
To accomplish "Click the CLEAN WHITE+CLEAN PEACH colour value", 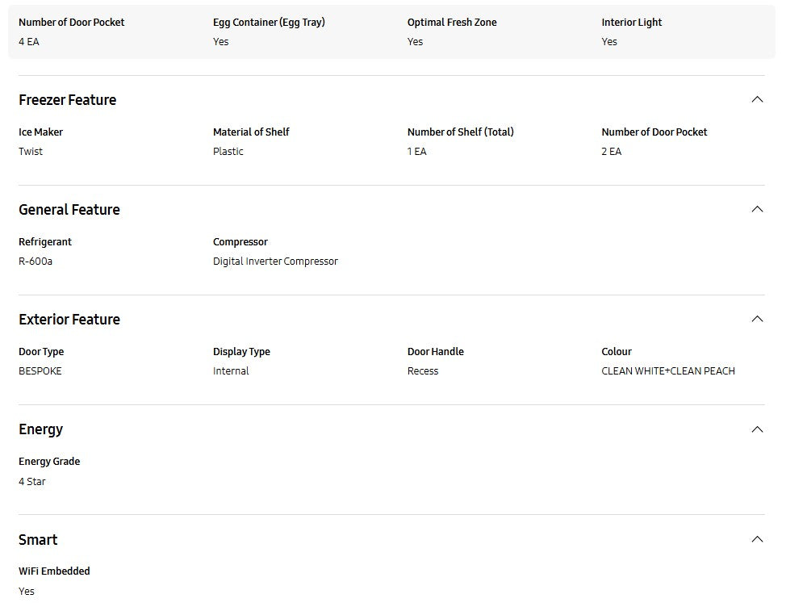I will 668,371.
